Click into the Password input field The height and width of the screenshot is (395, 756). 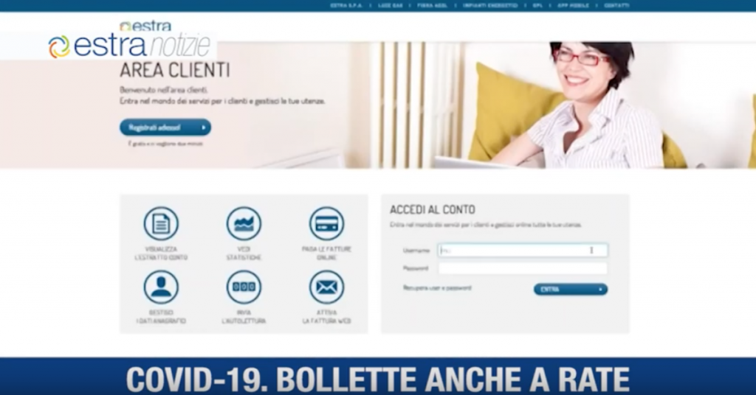pyautogui.click(x=523, y=268)
